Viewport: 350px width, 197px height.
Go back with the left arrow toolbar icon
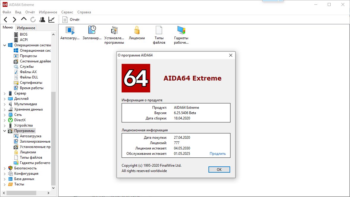point(6,20)
